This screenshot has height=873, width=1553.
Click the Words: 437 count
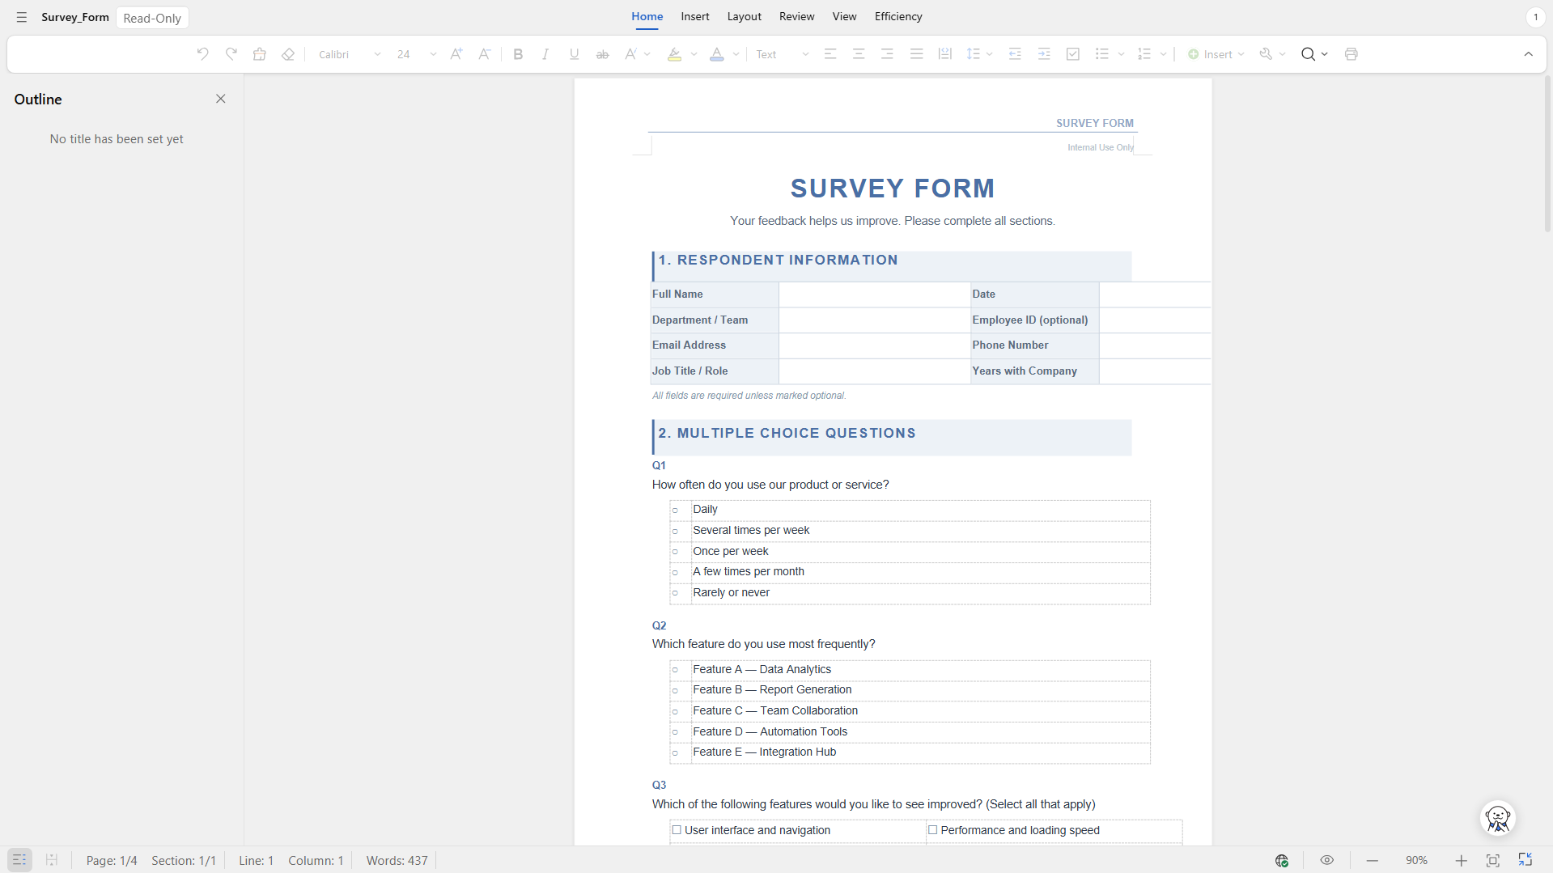click(x=397, y=860)
